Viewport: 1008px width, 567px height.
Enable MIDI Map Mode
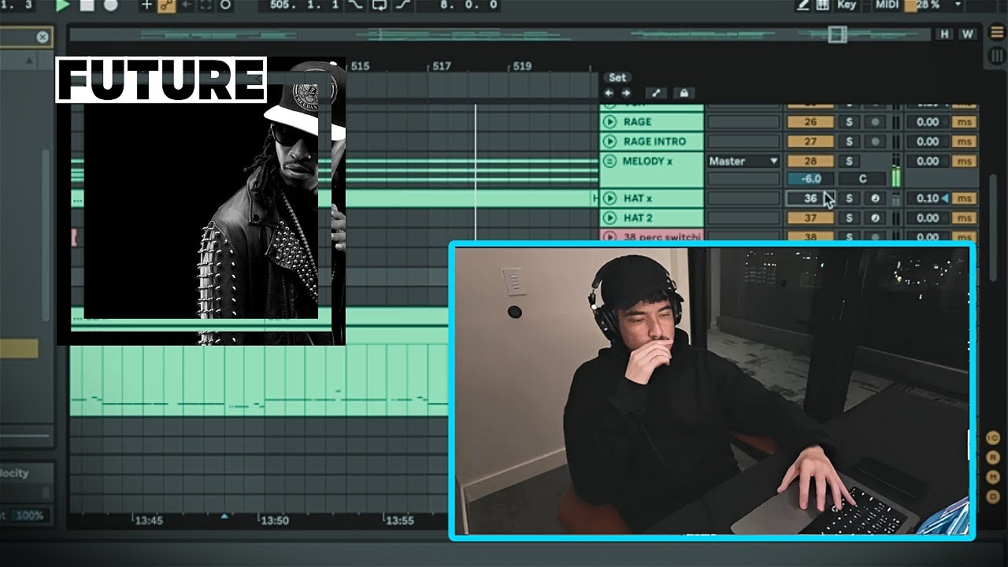coord(887,5)
